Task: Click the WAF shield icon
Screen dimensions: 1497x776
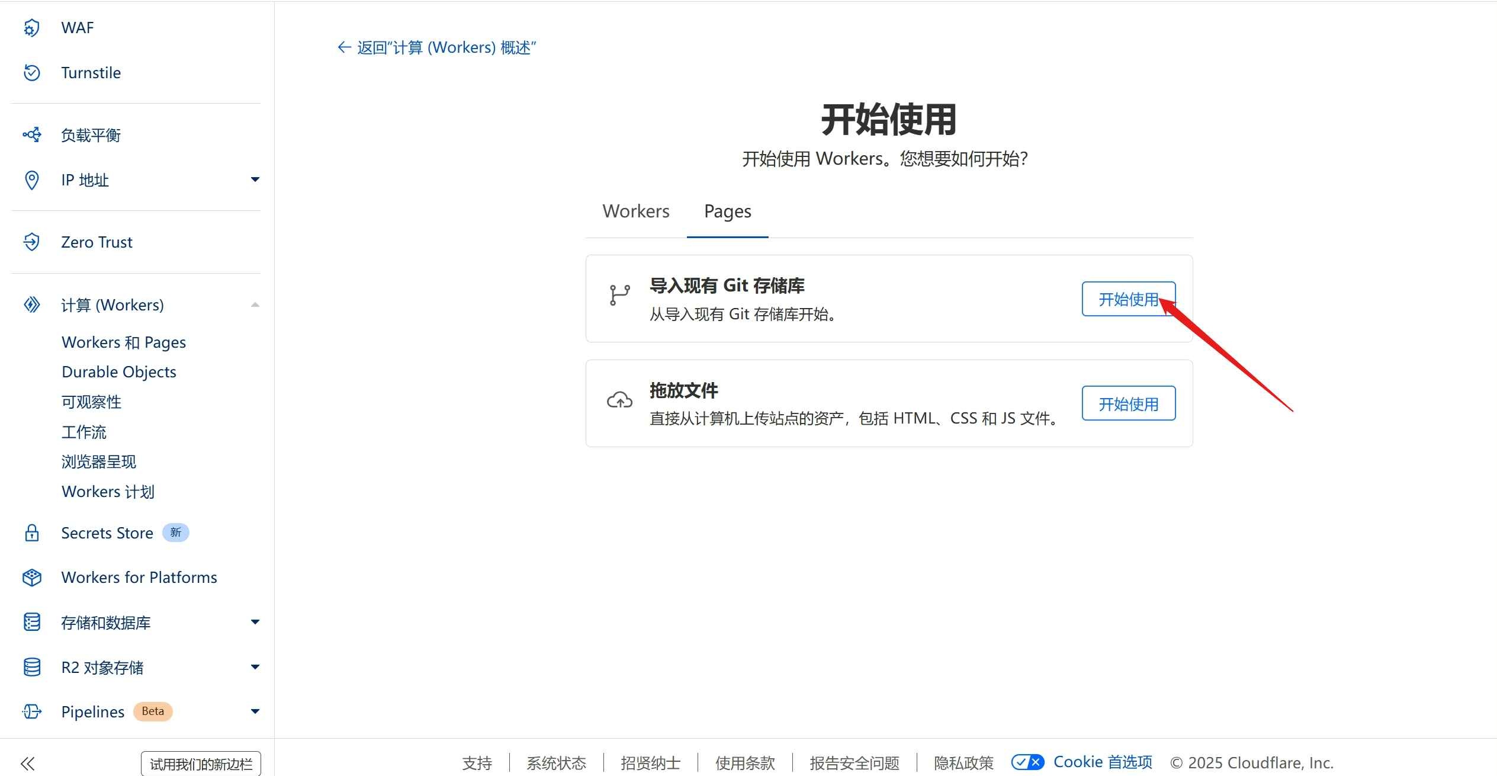Action: pyautogui.click(x=31, y=28)
